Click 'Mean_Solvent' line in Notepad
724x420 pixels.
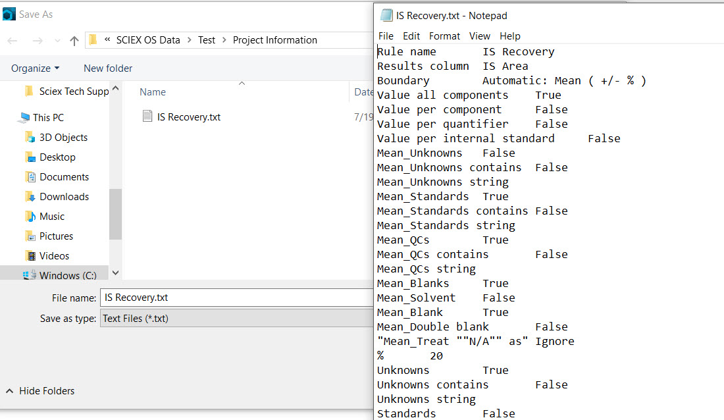click(446, 298)
